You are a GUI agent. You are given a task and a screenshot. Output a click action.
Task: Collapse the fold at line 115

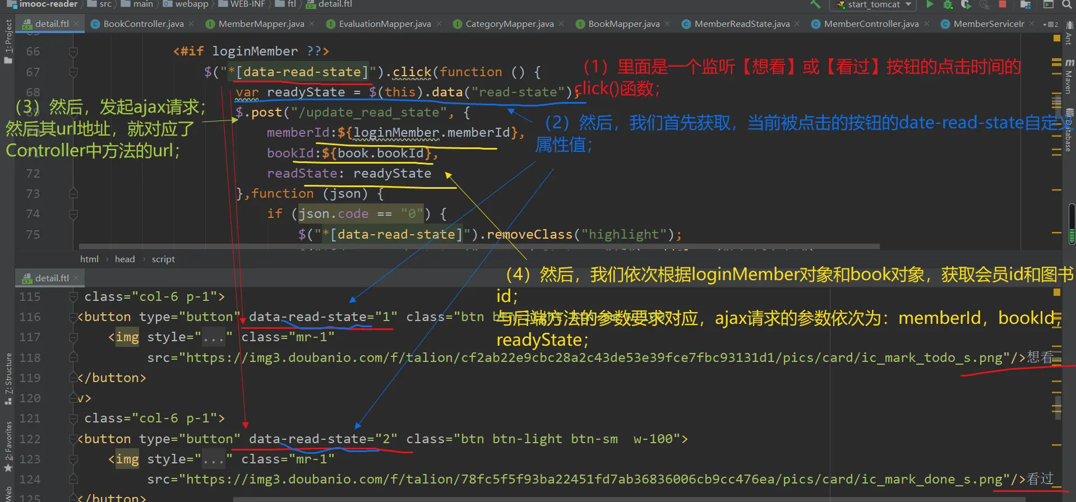pyautogui.click(x=73, y=296)
